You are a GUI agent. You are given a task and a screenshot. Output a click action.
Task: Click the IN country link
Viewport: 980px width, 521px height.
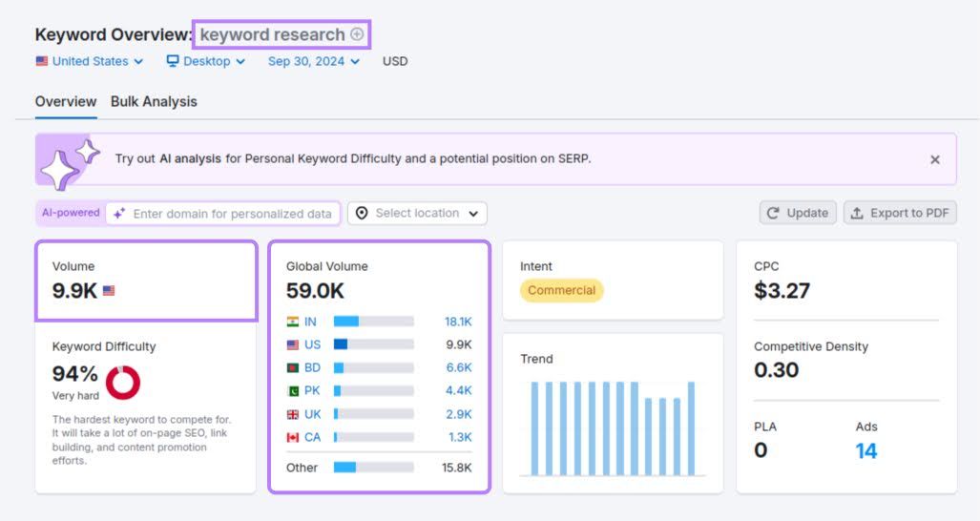click(x=310, y=322)
